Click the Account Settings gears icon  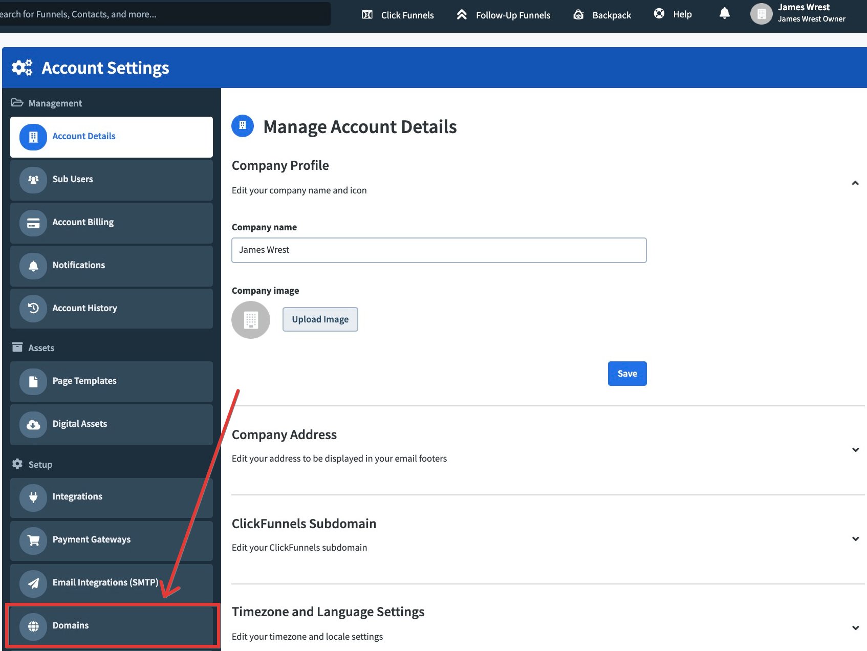(22, 68)
